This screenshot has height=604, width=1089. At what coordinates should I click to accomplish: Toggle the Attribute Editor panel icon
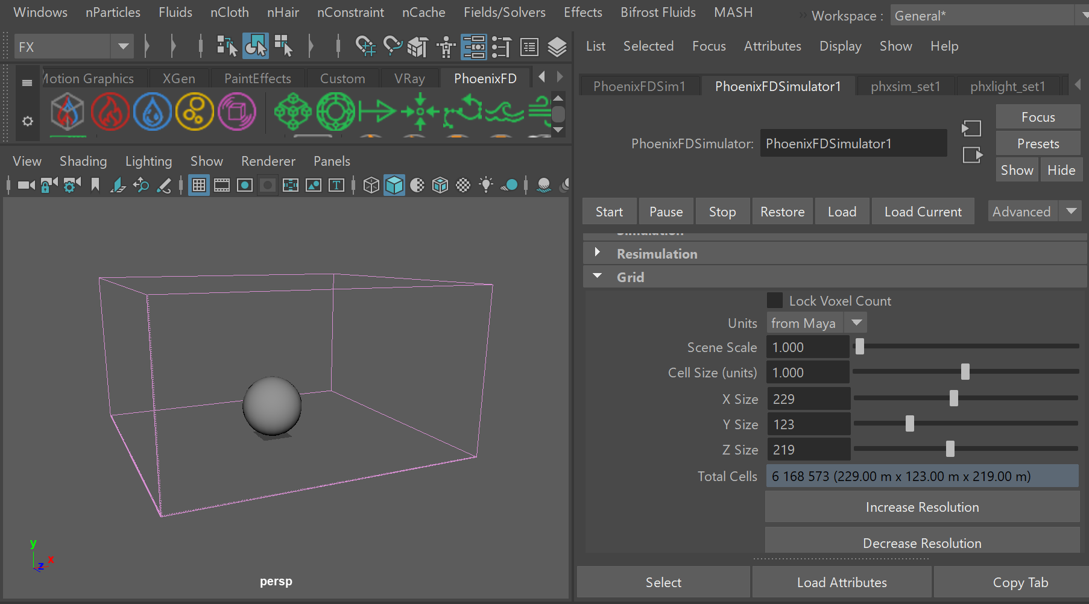[474, 46]
